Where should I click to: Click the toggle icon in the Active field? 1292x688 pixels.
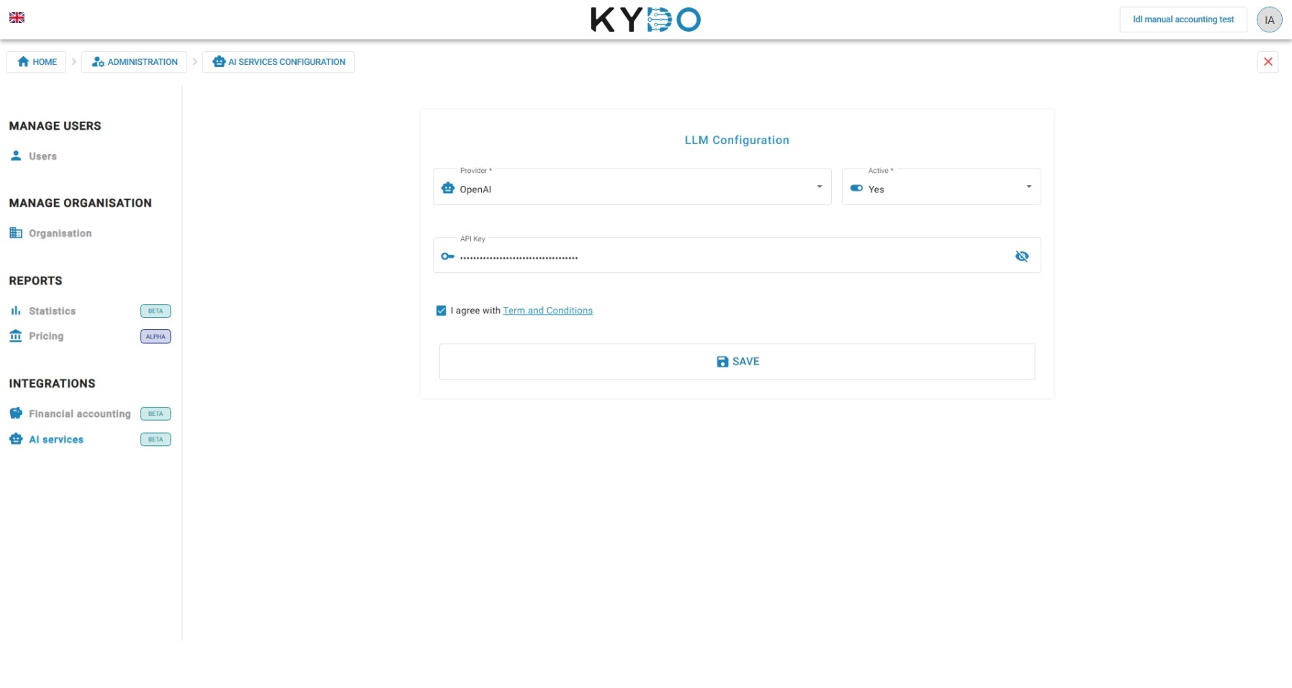(856, 188)
